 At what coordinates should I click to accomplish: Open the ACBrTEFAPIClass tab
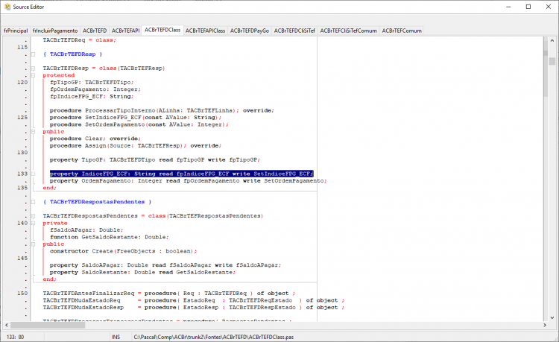pyautogui.click(x=206, y=31)
